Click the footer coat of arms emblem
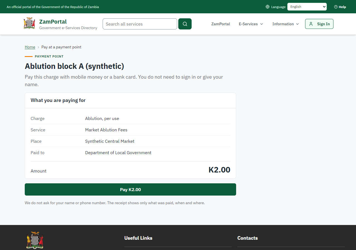The image size is (356, 250). click(35, 240)
